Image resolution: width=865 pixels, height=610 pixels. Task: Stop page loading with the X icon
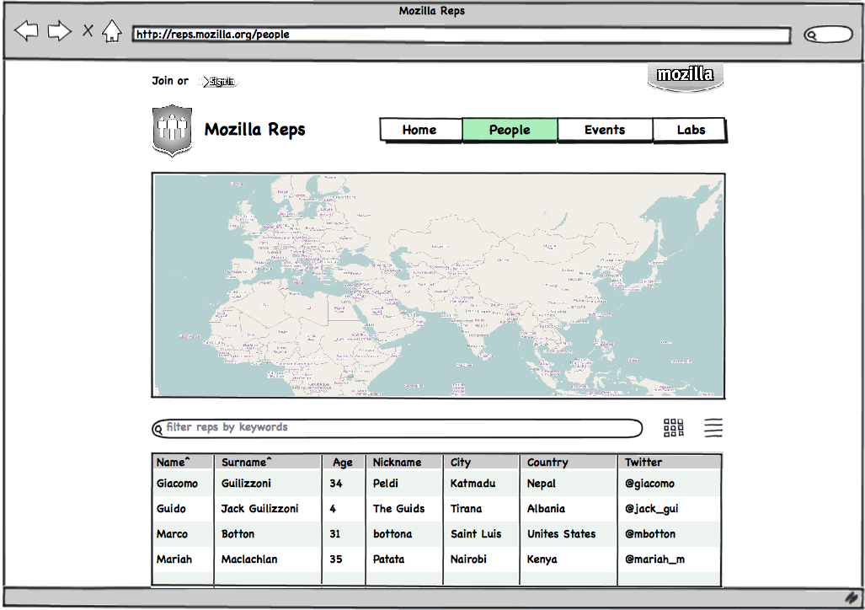pos(88,30)
